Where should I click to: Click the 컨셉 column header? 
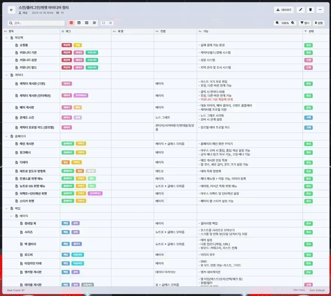(x=175, y=31)
